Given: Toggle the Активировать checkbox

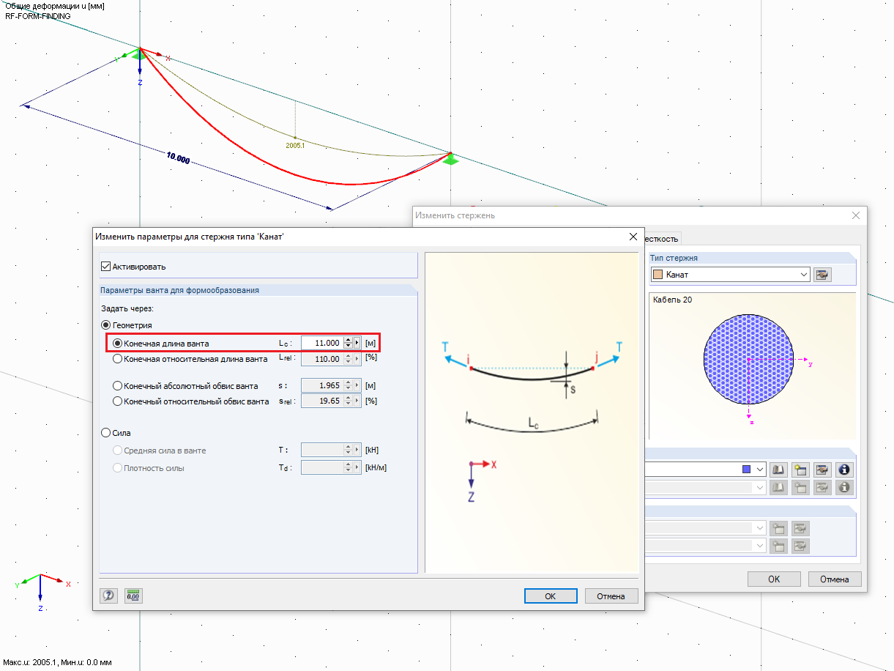Looking at the screenshot, I should 105,267.
